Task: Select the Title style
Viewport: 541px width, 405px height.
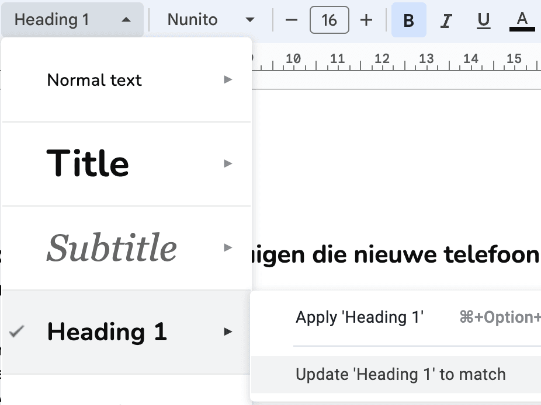Action: tap(88, 163)
